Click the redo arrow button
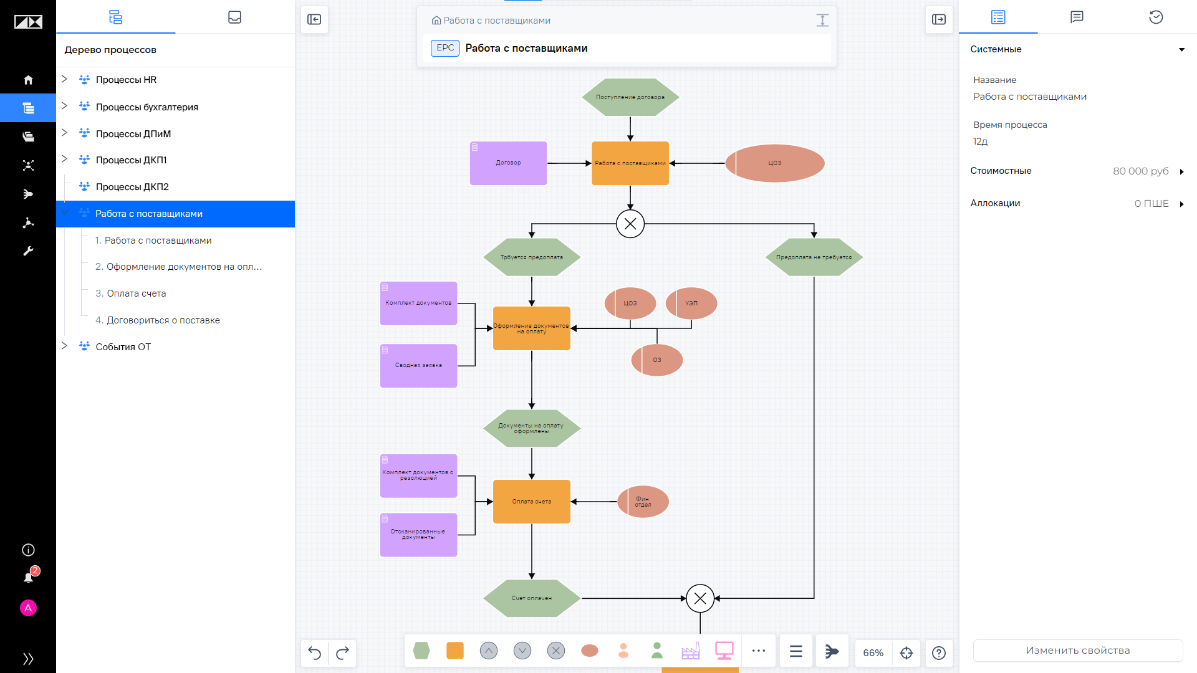The width and height of the screenshot is (1197, 673). pos(342,652)
